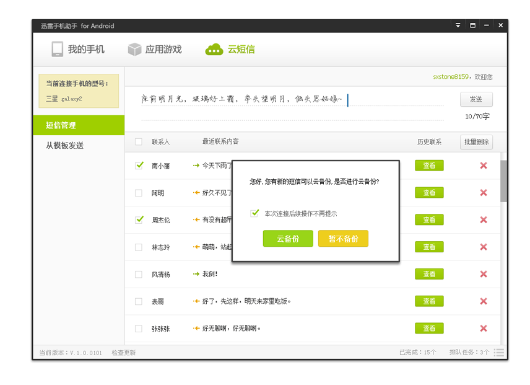Click the 已完成：15个 status text
Viewport: 530px width, 385px height.
tap(418, 353)
